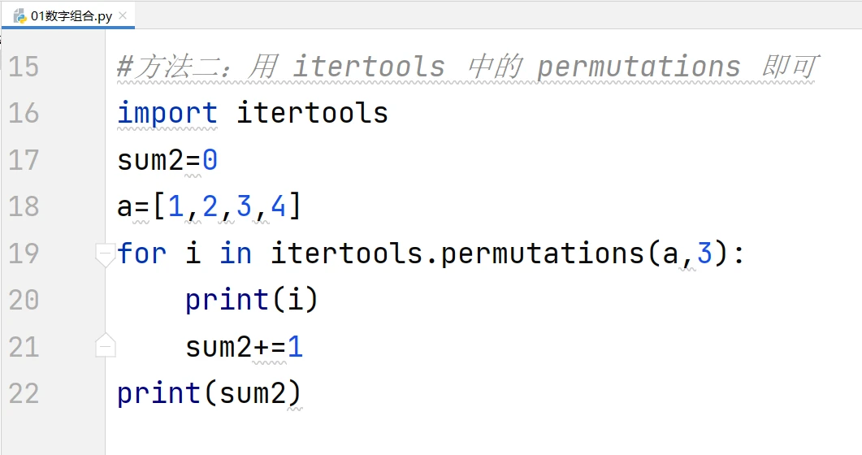Click line number 18 in the gutter

(24, 206)
